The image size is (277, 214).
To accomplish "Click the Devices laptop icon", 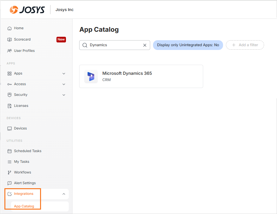I will 9,129.
